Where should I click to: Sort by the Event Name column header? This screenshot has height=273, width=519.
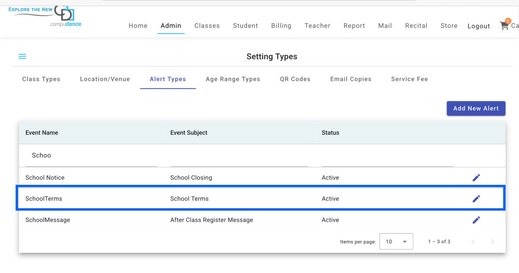42,133
